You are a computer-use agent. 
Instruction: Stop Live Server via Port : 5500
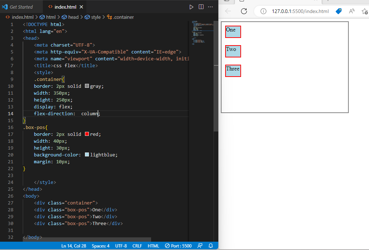[x=178, y=246]
